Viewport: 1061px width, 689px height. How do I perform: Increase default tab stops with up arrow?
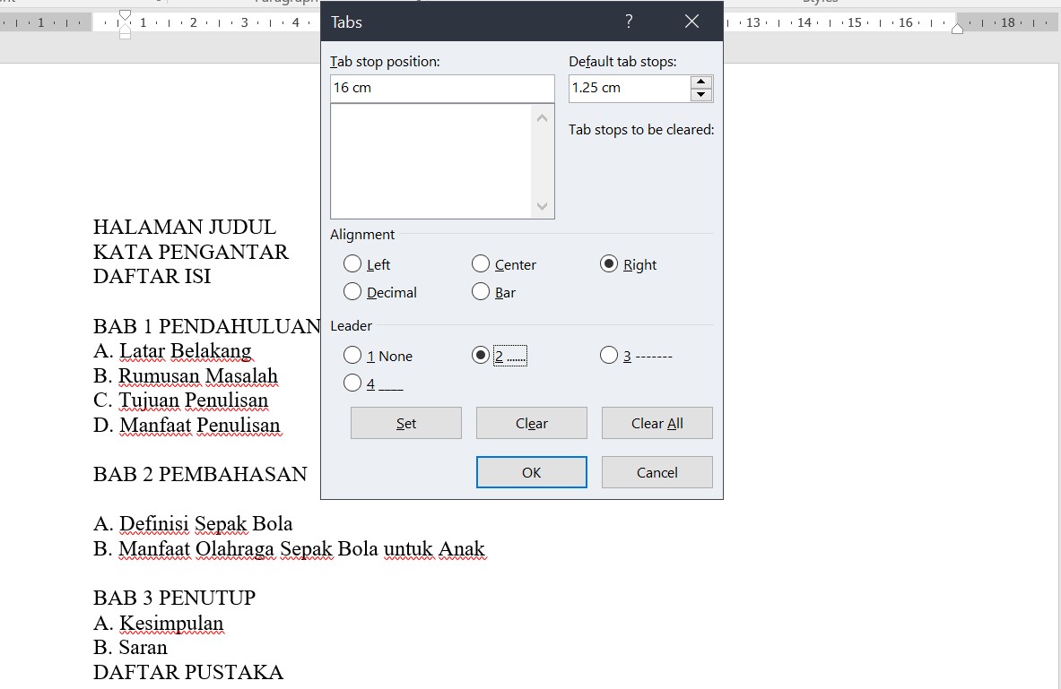click(701, 82)
